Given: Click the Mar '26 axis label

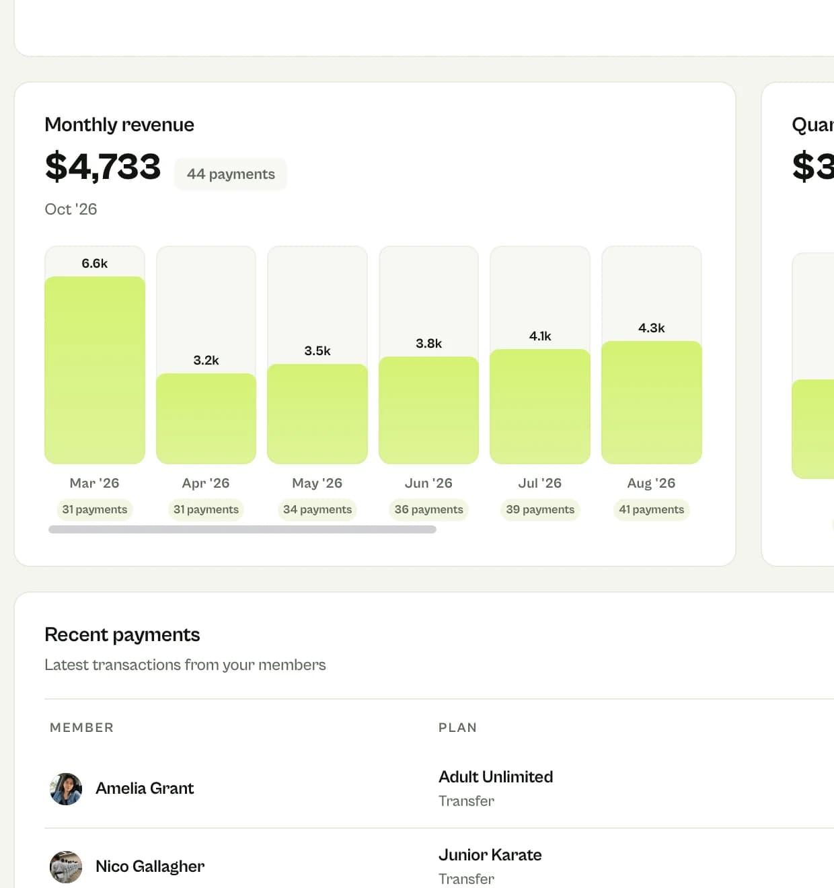Looking at the screenshot, I should tap(95, 483).
